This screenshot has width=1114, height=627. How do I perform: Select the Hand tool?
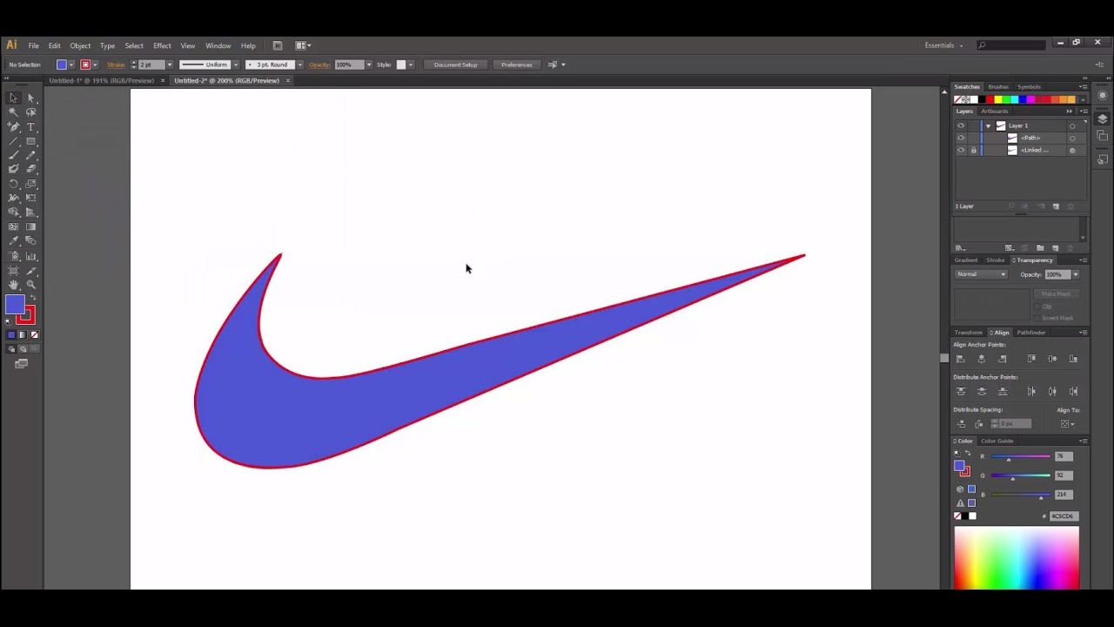point(14,284)
